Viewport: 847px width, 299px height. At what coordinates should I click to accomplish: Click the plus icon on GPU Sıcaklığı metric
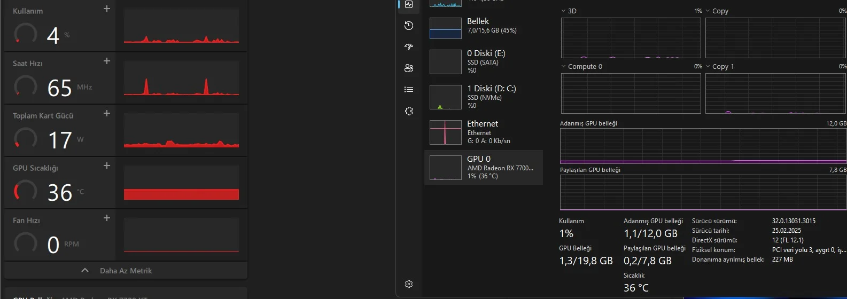(107, 166)
